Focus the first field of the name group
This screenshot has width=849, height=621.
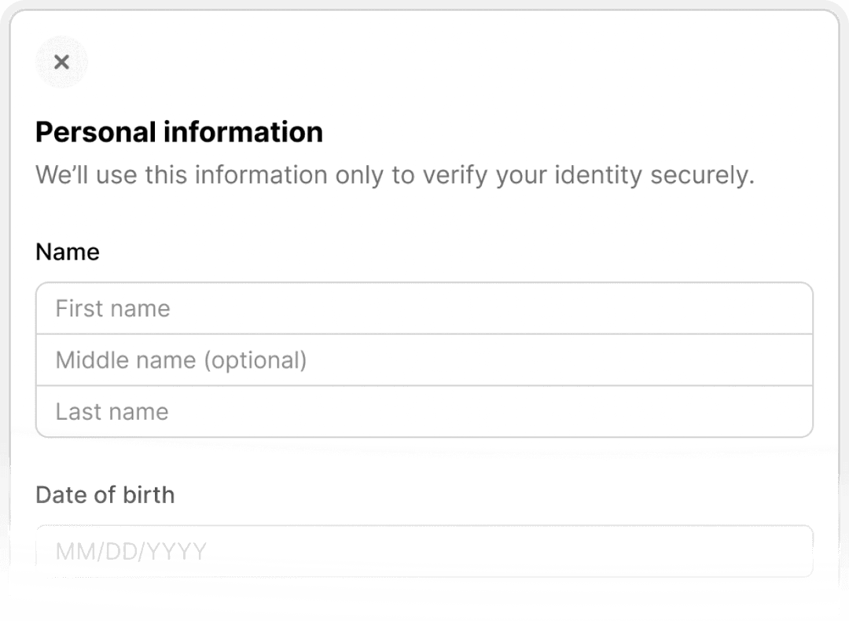(x=424, y=308)
